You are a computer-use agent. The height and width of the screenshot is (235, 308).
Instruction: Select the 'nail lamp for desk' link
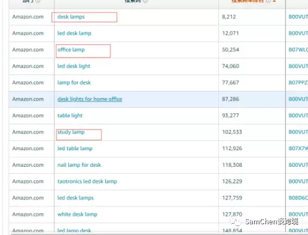79,165
